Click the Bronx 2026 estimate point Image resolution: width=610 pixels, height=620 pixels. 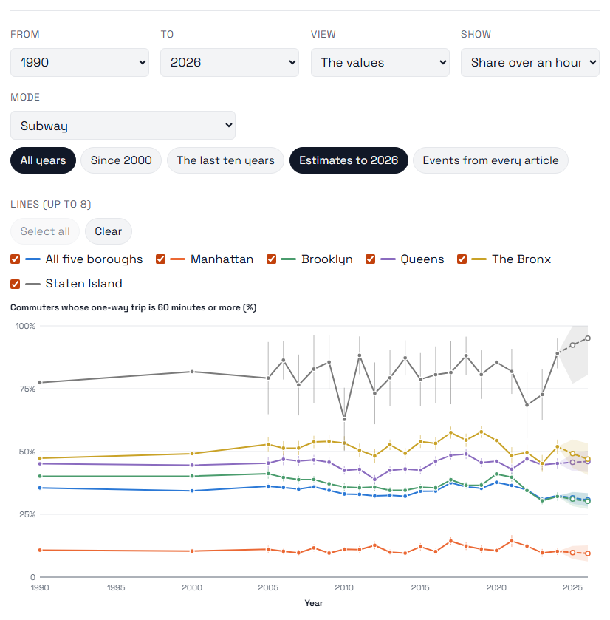pos(588,459)
